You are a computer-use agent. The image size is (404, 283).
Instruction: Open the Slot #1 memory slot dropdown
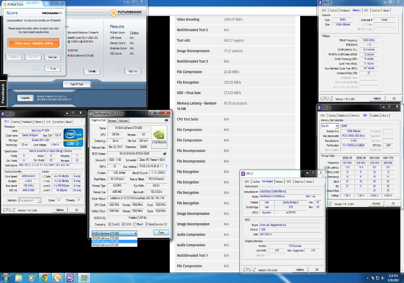point(330,126)
